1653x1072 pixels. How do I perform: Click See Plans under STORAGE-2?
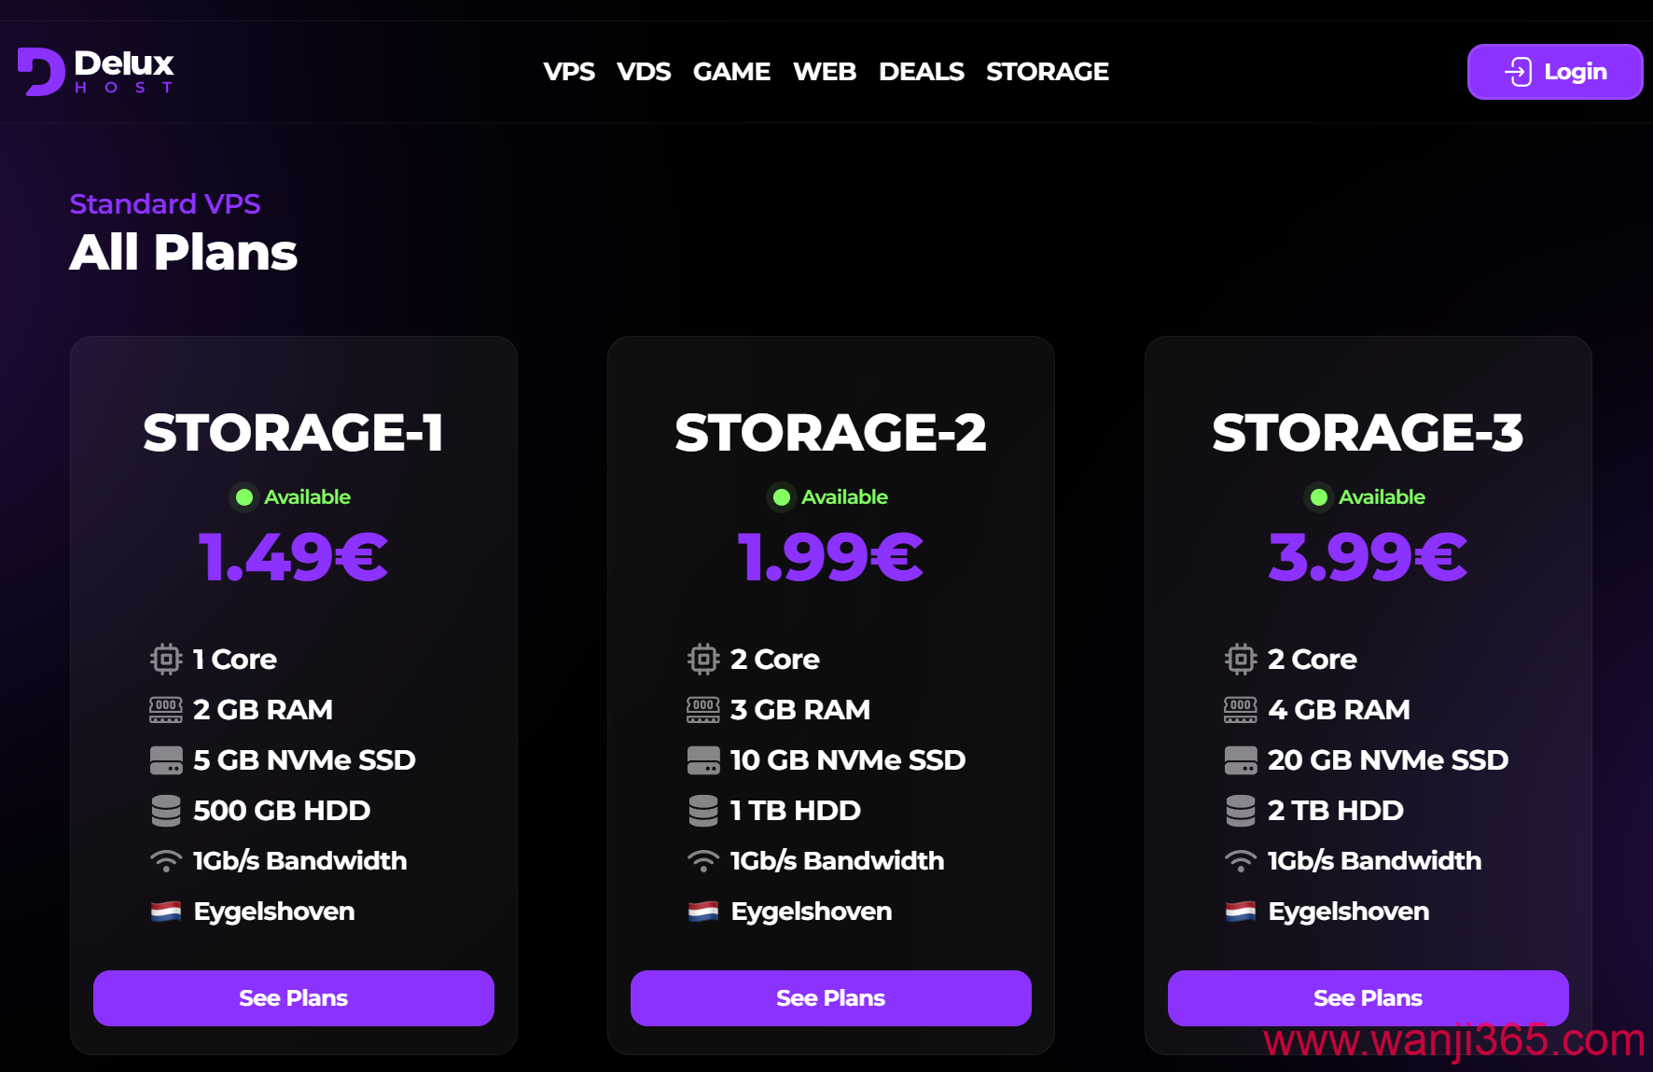[x=831, y=998]
